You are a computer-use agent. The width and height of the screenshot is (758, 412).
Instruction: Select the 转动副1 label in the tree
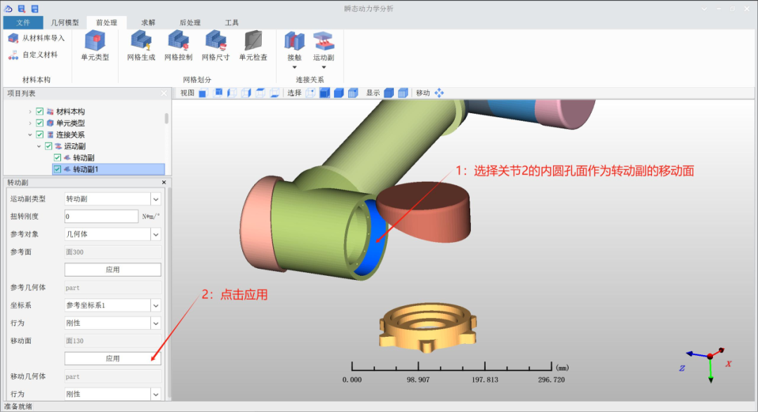tap(86, 169)
